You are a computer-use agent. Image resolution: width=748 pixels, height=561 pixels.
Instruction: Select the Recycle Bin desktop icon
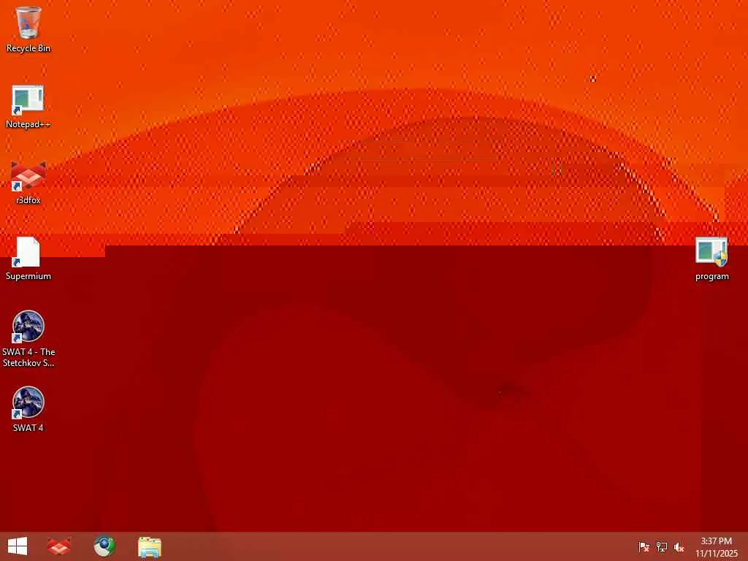point(28,29)
